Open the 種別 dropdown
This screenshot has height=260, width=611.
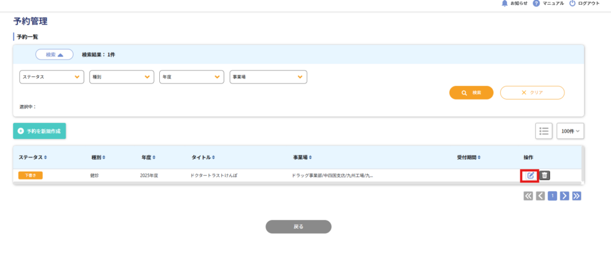(x=121, y=77)
